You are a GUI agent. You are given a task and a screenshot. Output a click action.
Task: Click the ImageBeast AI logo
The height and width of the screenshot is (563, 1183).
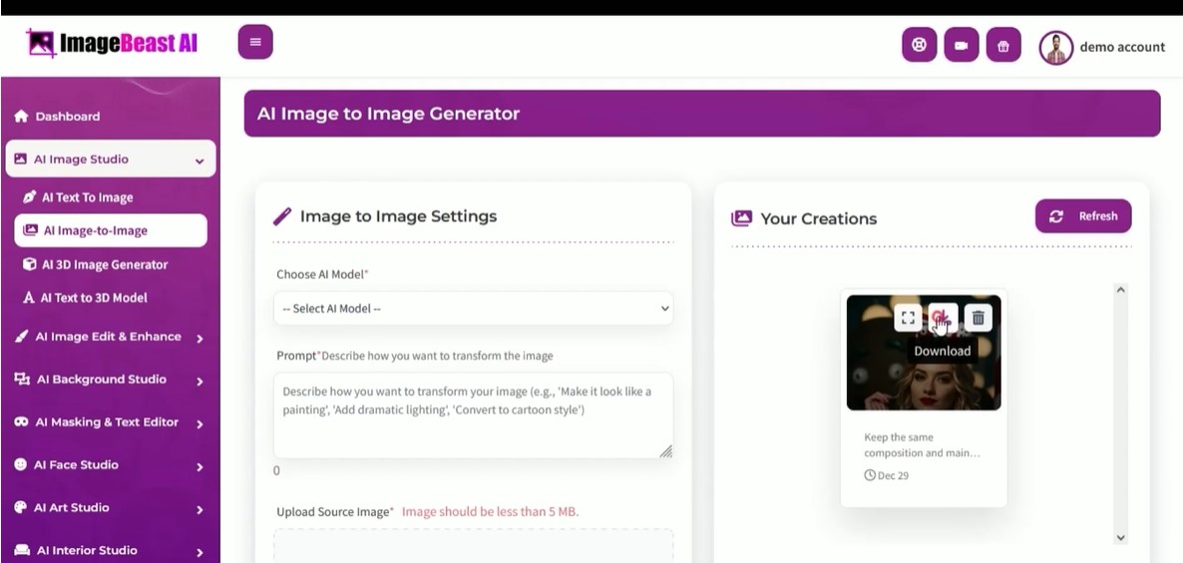coord(112,43)
